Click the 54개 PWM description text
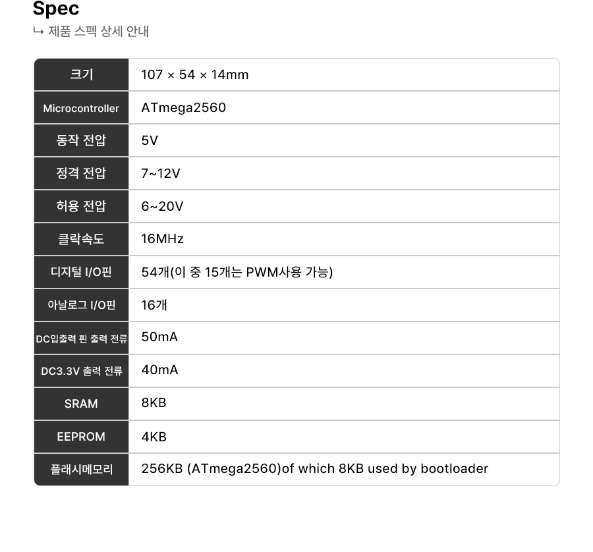 237,272
